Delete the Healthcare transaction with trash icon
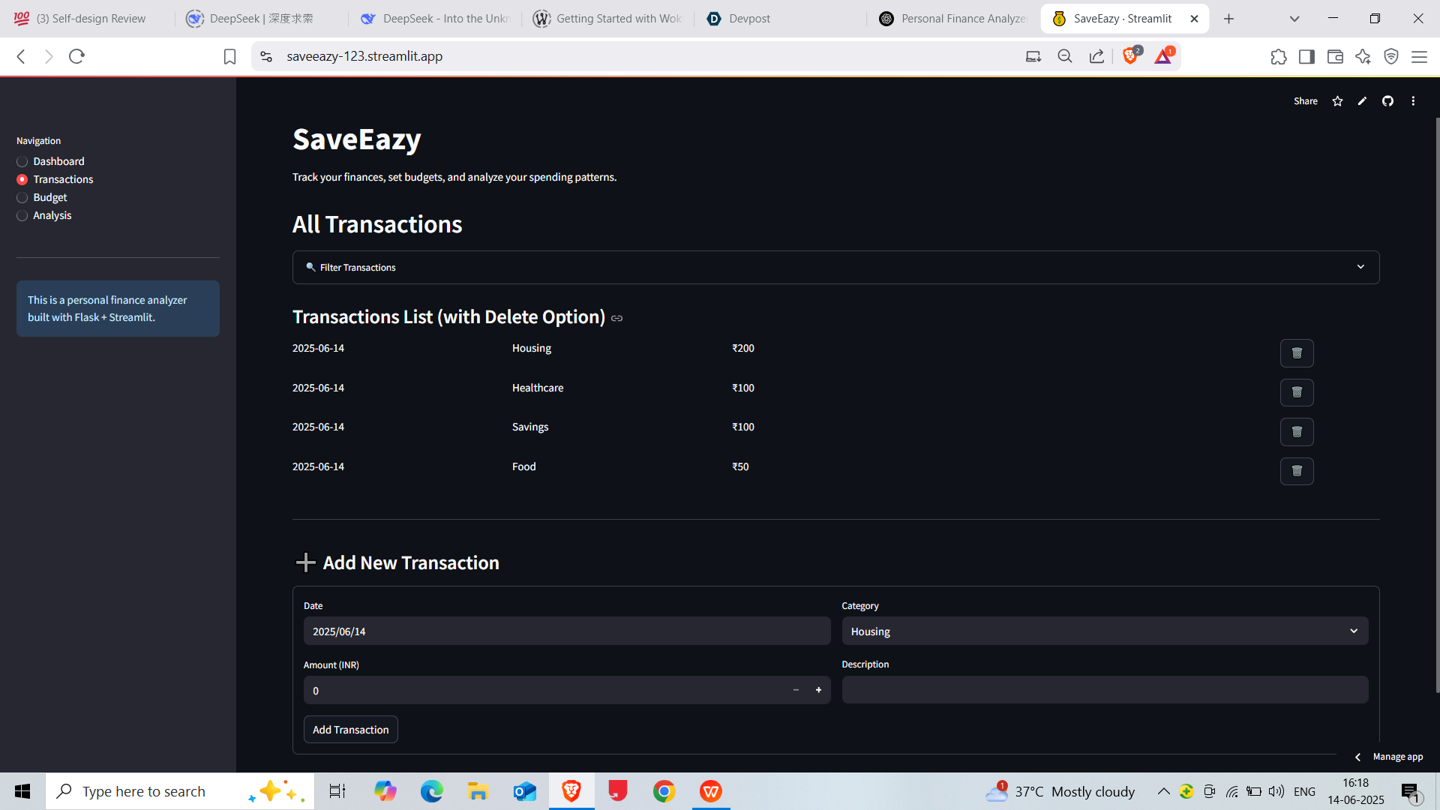Image resolution: width=1440 pixels, height=810 pixels. pyautogui.click(x=1296, y=392)
